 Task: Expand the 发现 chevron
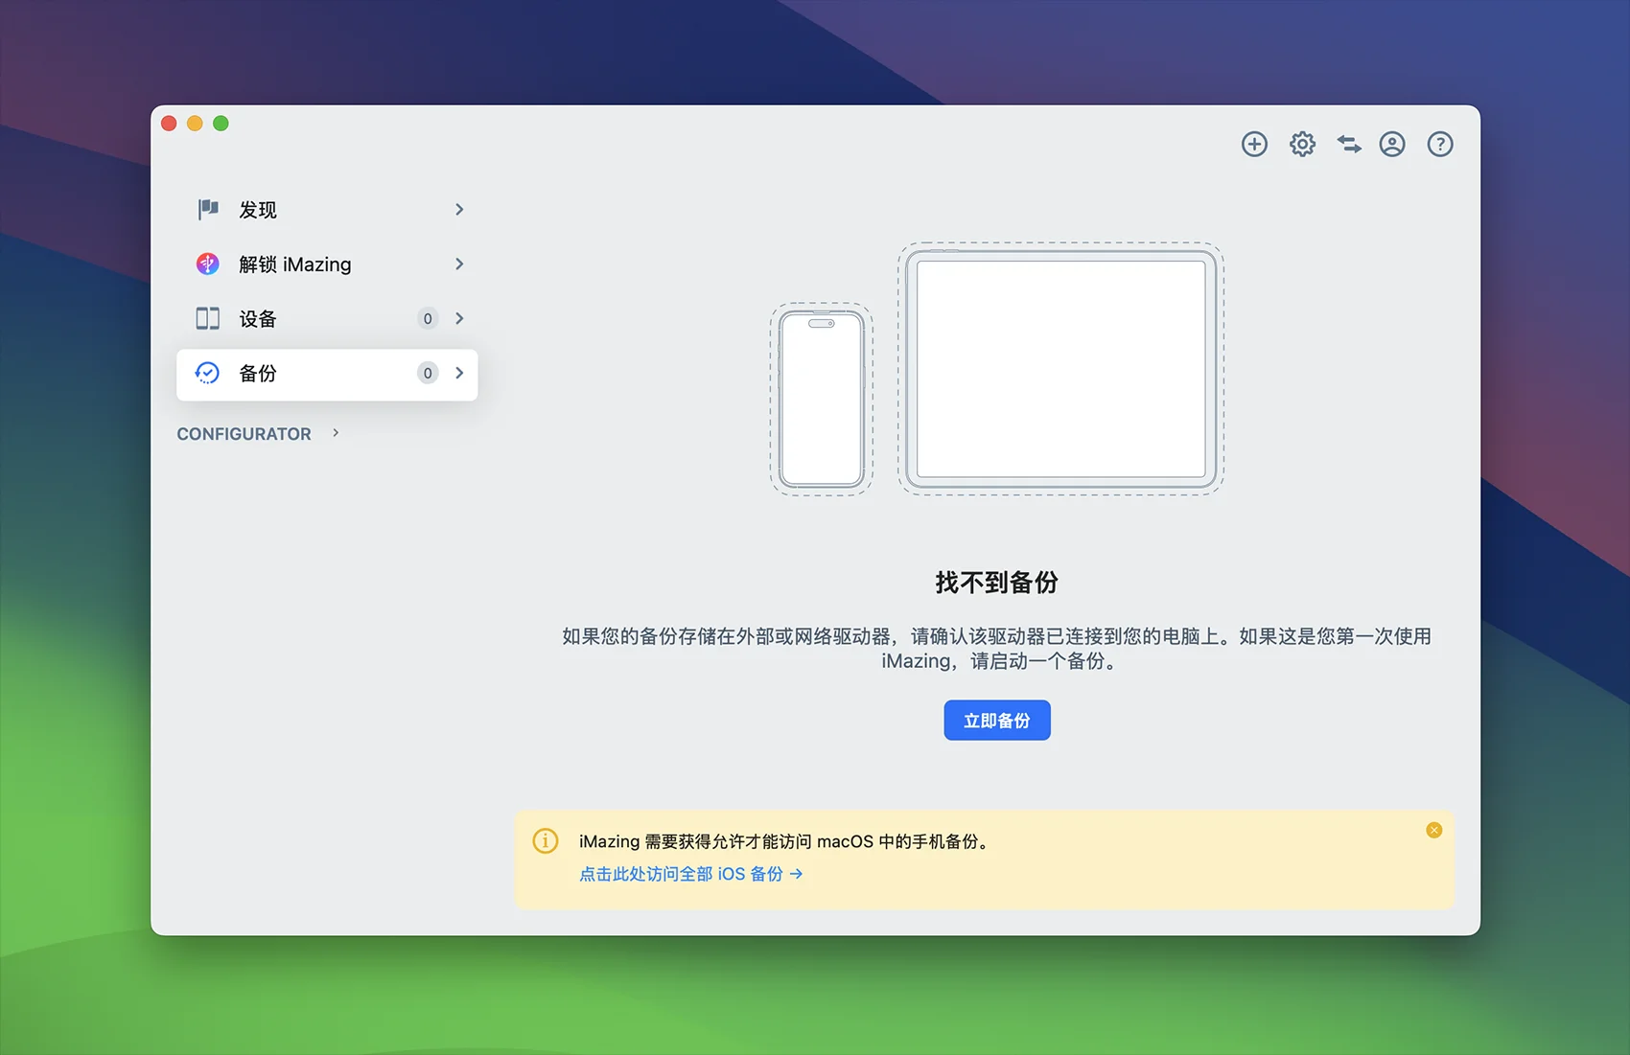click(459, 209)
